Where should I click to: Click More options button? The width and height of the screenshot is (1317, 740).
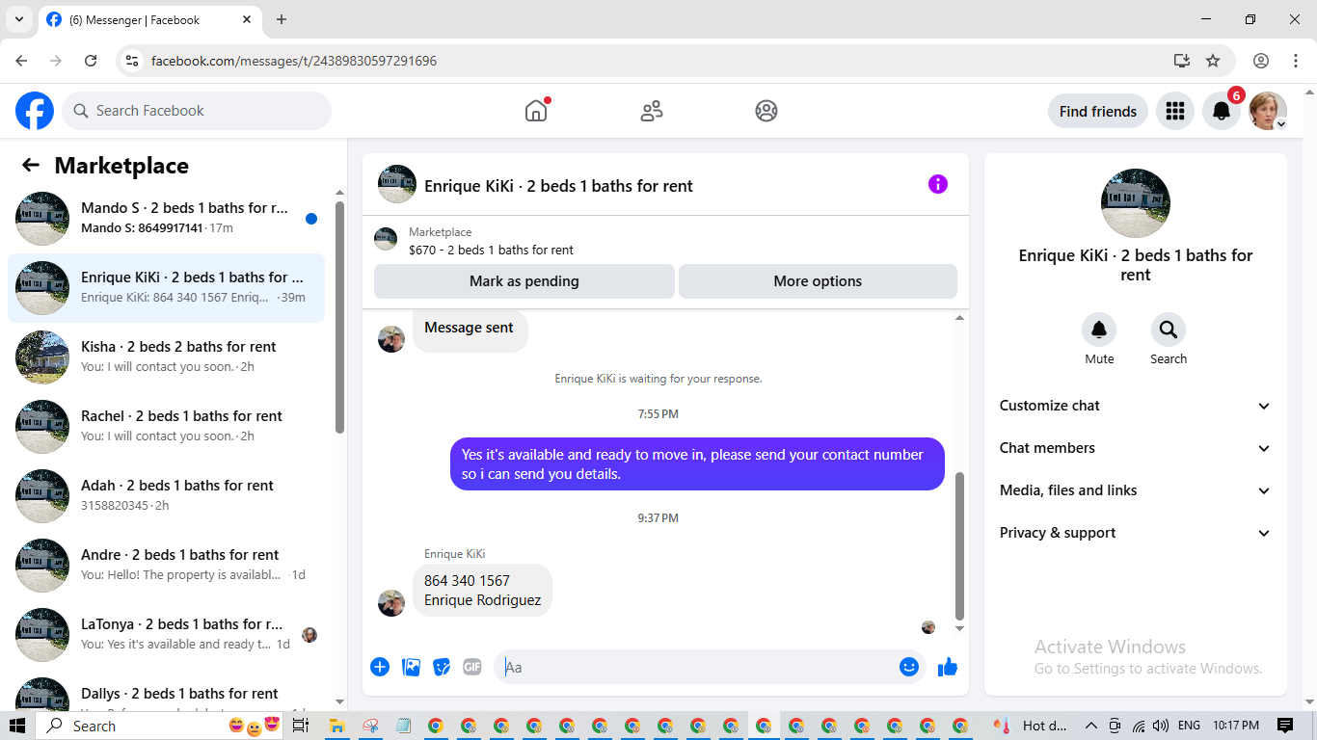[x=818, y=281]
